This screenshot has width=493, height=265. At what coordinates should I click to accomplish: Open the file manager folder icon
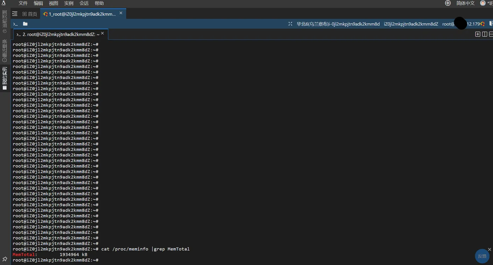tap(25, 24)
